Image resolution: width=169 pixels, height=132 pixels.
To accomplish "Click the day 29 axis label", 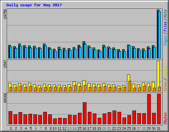I will click(x=149, y=128).
